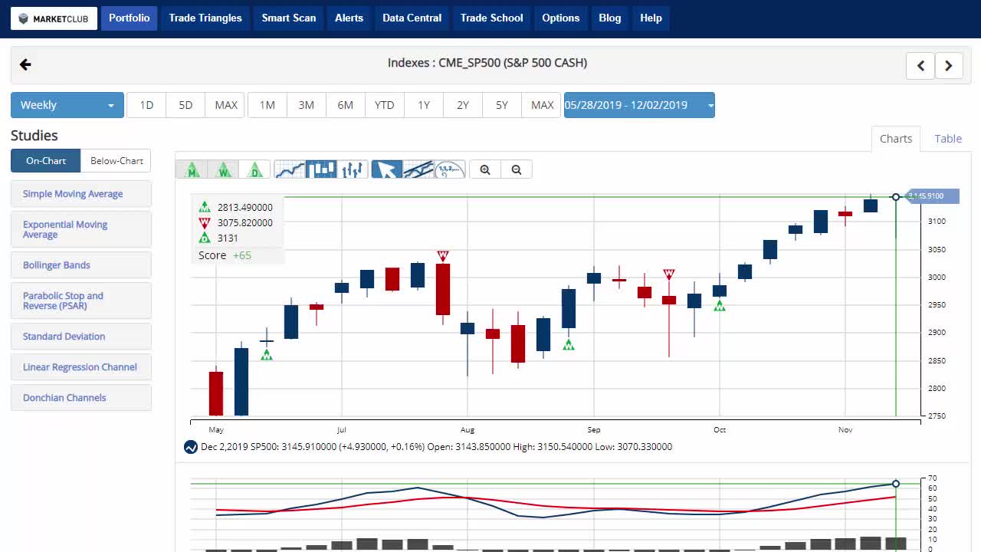
Task: Add Simple Moving Average study
Action: [81, 194]
